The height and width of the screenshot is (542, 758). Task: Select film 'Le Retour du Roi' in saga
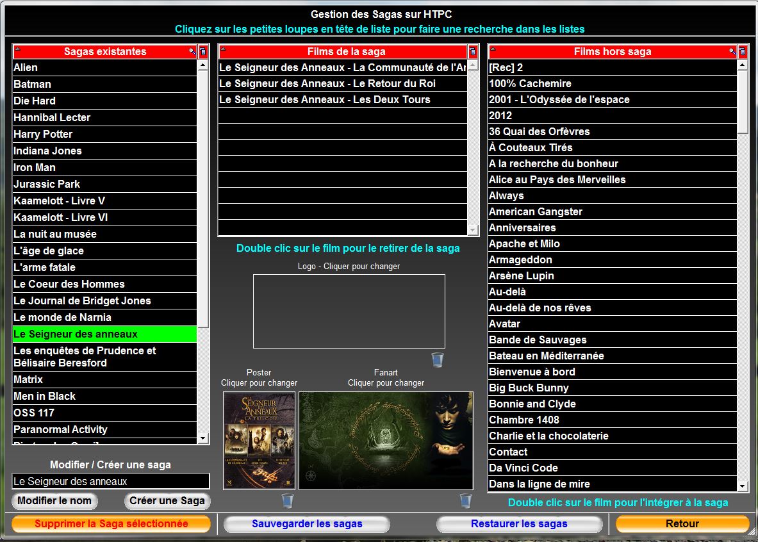tap(343, 84)
